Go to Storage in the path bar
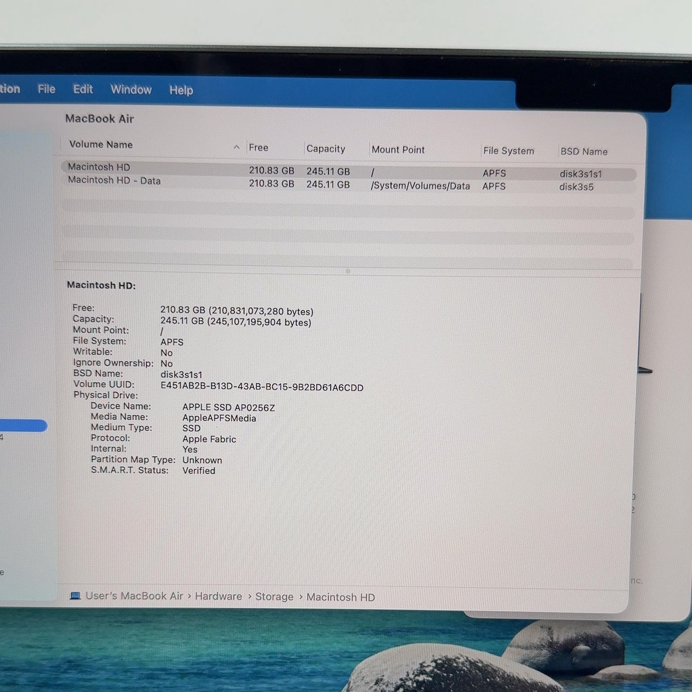The image size is (692, 692). (274, 597)
